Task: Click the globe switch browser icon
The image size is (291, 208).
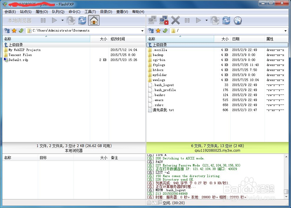Action: [238, 20]
